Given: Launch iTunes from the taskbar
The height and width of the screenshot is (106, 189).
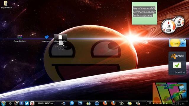Looking at the screenshot, I should (97, 103).
